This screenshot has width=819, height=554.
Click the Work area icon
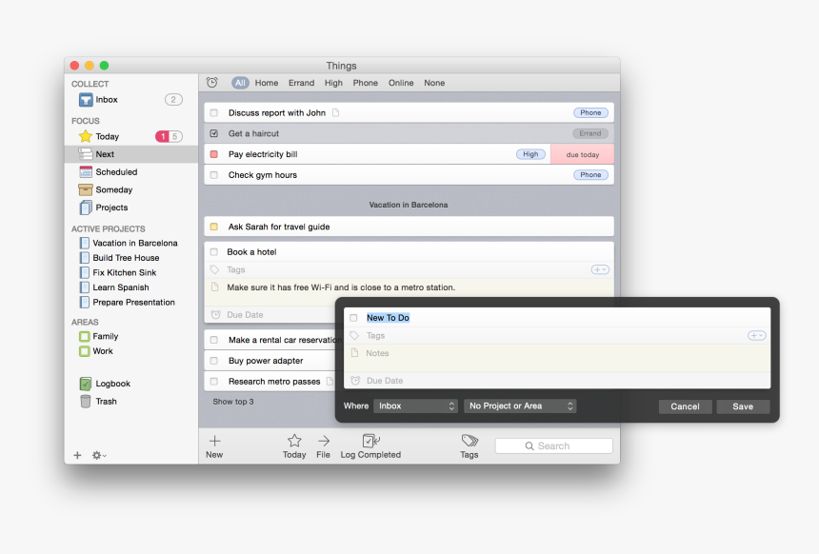85,351
